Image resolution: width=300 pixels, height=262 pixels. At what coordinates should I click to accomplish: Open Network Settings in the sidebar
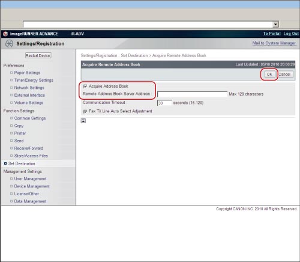coord(29,88)
